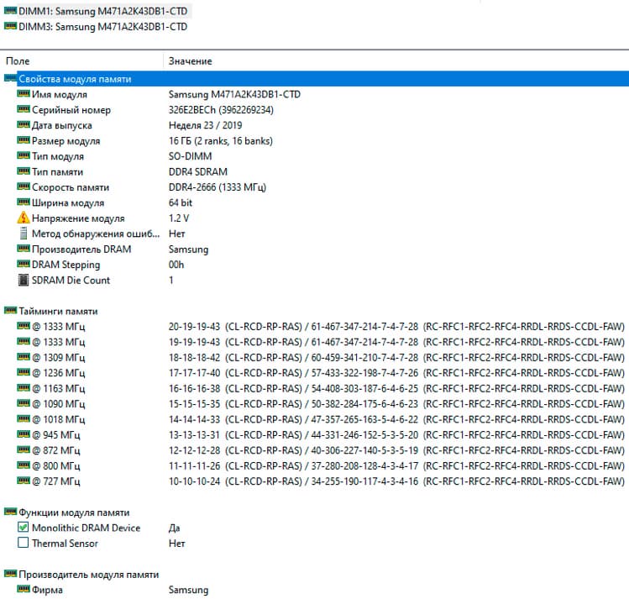Select the 'Производитель DRAM' field label
629x599 pixels.
(x=81, y=250)
